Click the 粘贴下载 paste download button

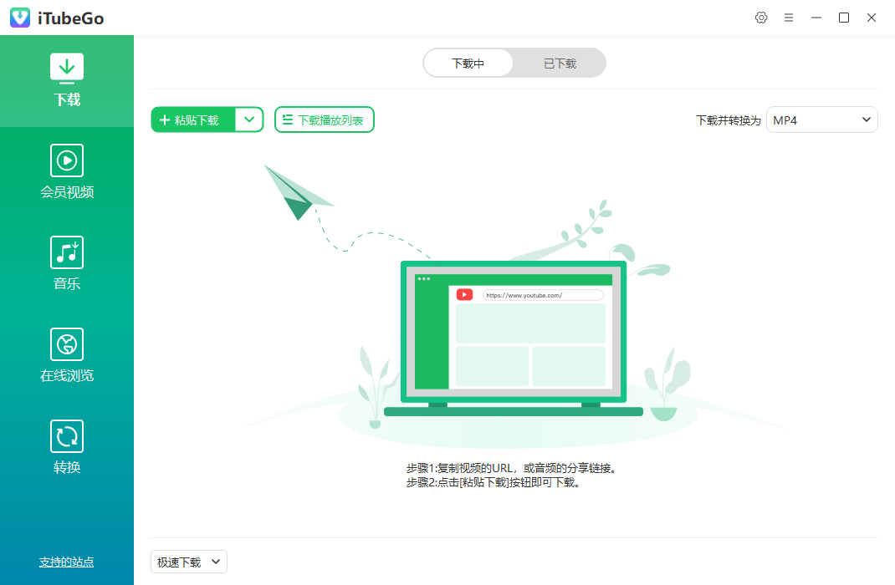[x=197, y=120]
